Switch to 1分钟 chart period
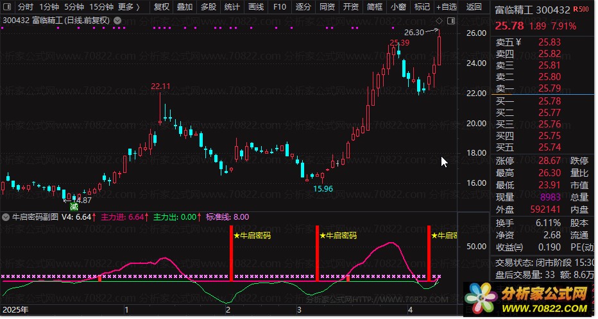 click(x=49, y=7)
